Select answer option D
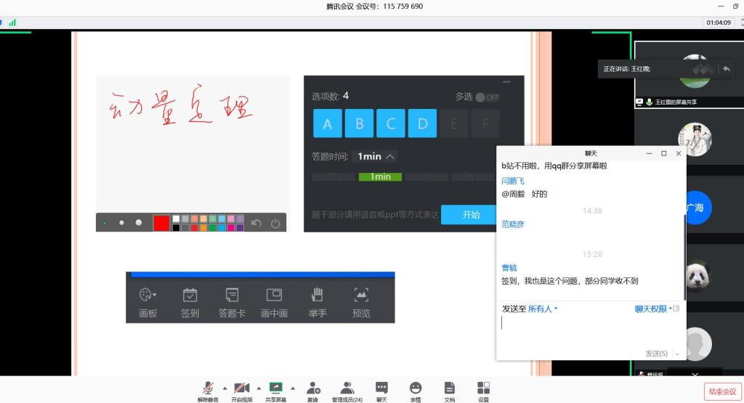The width and height of the screenshot is (744, 403). (x=422, y=123)
